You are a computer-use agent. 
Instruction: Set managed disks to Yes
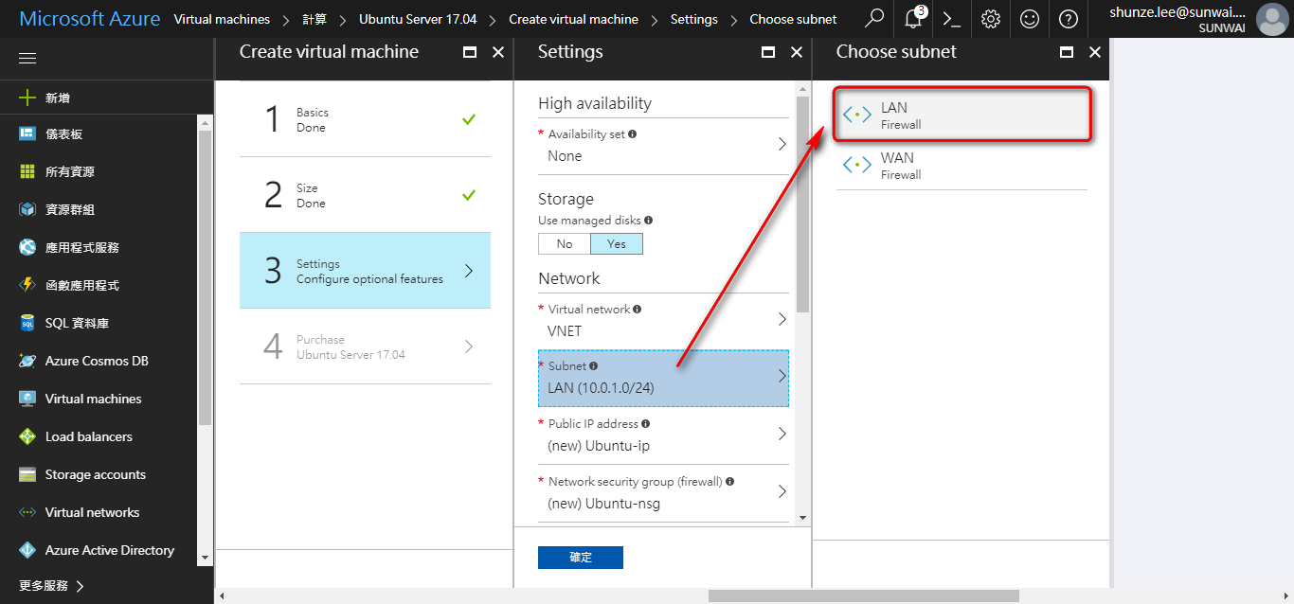pyautogui.click(x=617, y=243)
